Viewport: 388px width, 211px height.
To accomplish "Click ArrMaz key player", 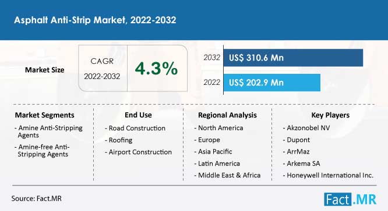I will [x=296, y=152].
